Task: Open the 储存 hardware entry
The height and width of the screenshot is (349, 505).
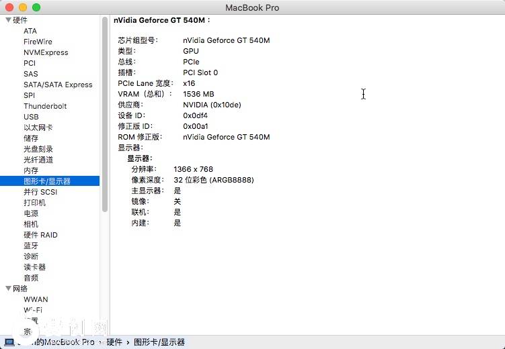Action: [31, 138]
